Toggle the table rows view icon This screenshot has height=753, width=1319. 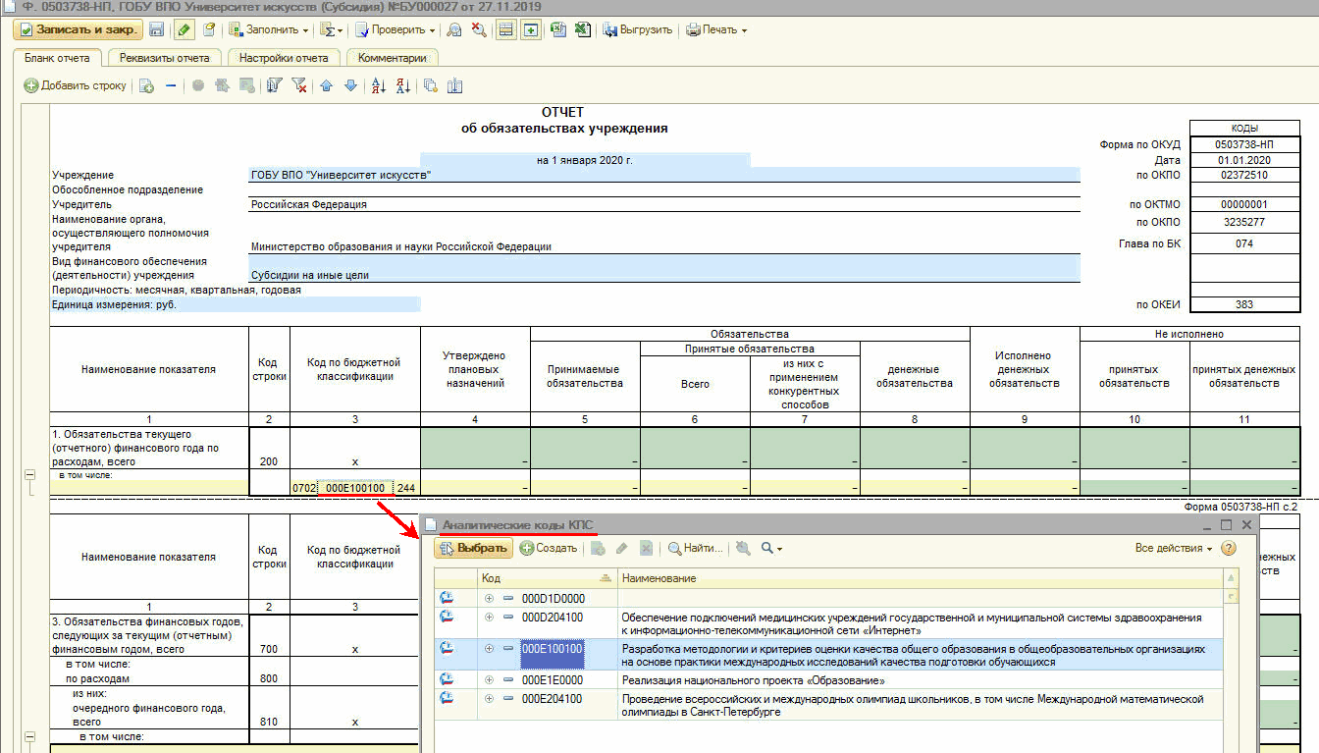coord(505,29)
